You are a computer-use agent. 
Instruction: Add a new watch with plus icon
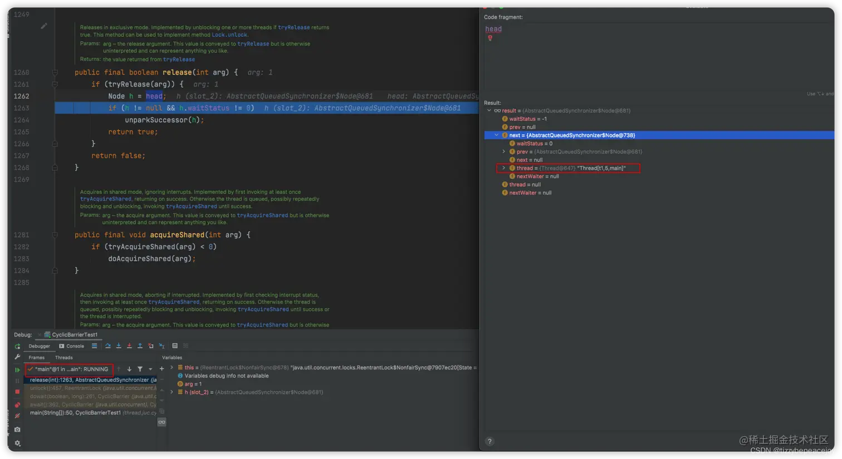161,369
